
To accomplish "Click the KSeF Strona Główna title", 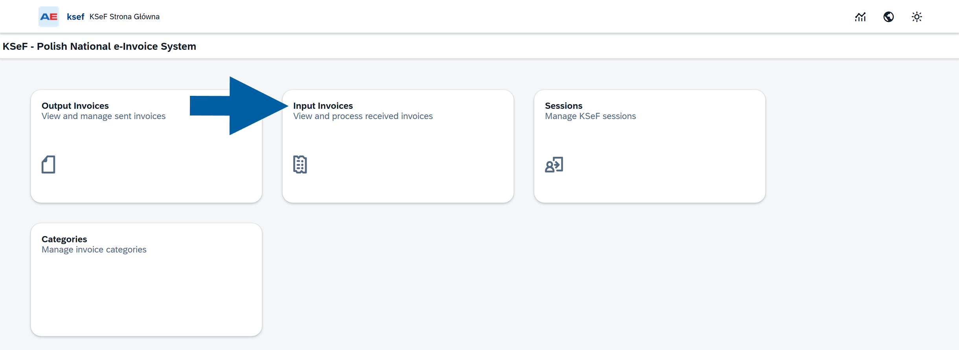I will click(x=124, y=16).
